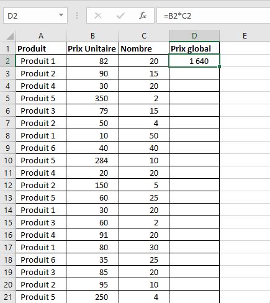This screenshot has width=270, height=303.
Task: Select column B header
Action: tap(92, 36)
